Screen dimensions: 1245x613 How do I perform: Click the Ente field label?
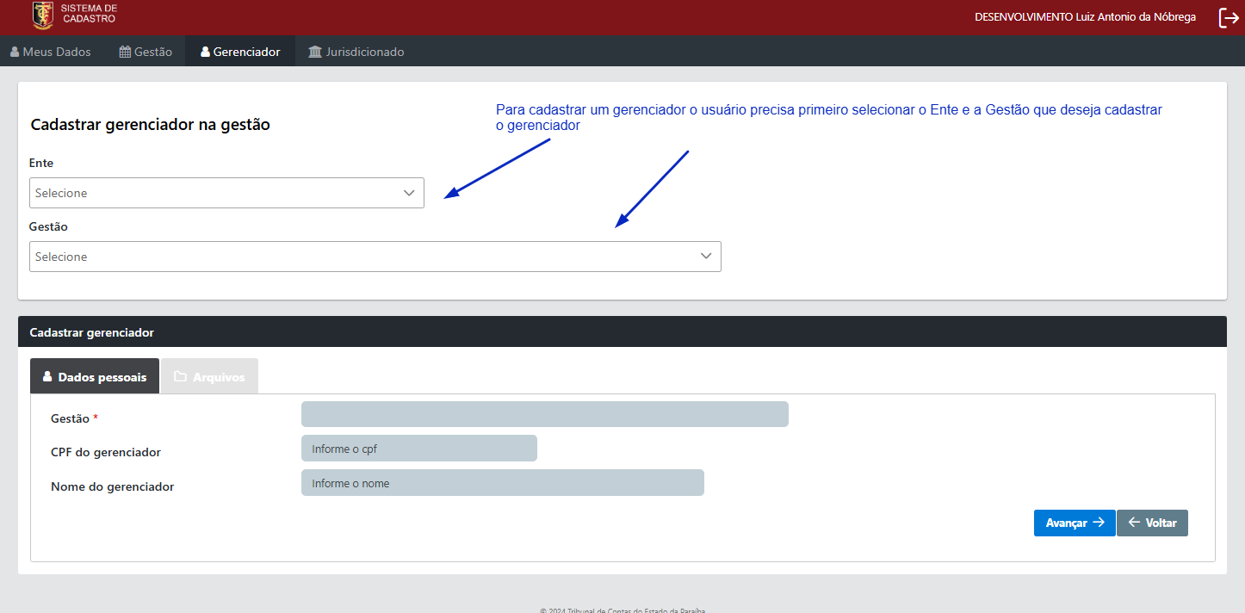pos(41,163)
